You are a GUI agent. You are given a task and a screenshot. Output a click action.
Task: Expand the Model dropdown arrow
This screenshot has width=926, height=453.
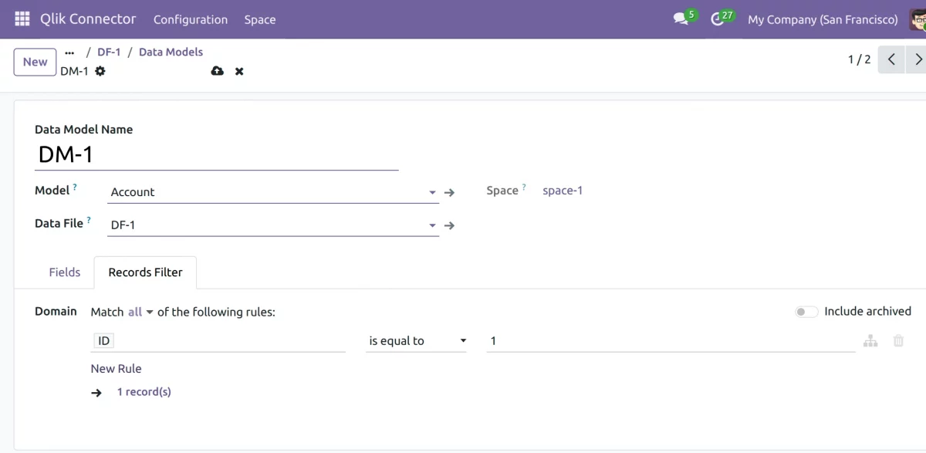432,192
